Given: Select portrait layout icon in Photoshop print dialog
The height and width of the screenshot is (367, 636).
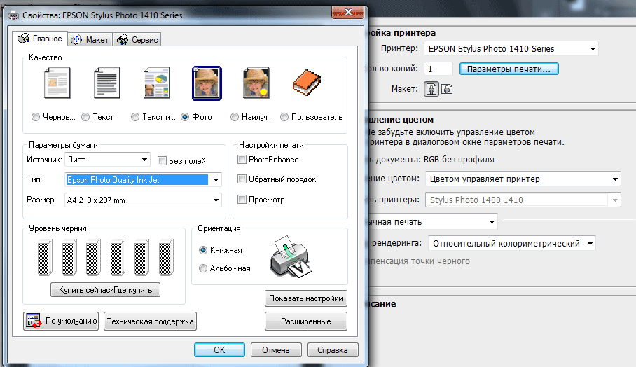Looking at the screenshot, I should [431, 89].
